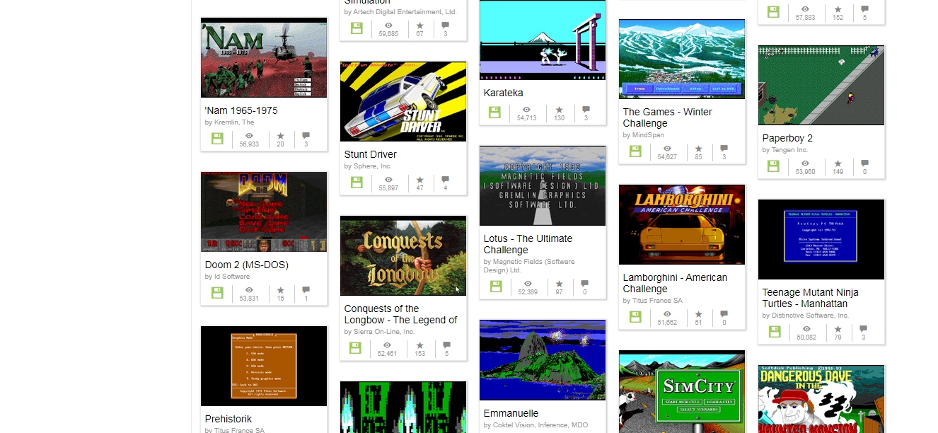Click creator text "by Sphere, Inc."
This screenshot has width=938, height=433.
(x=368, y=166)
